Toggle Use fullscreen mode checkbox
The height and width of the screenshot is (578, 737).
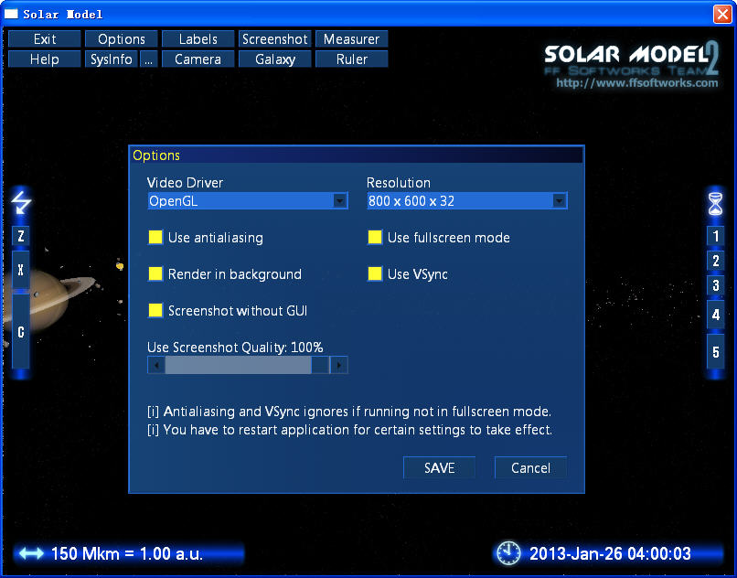375,237
